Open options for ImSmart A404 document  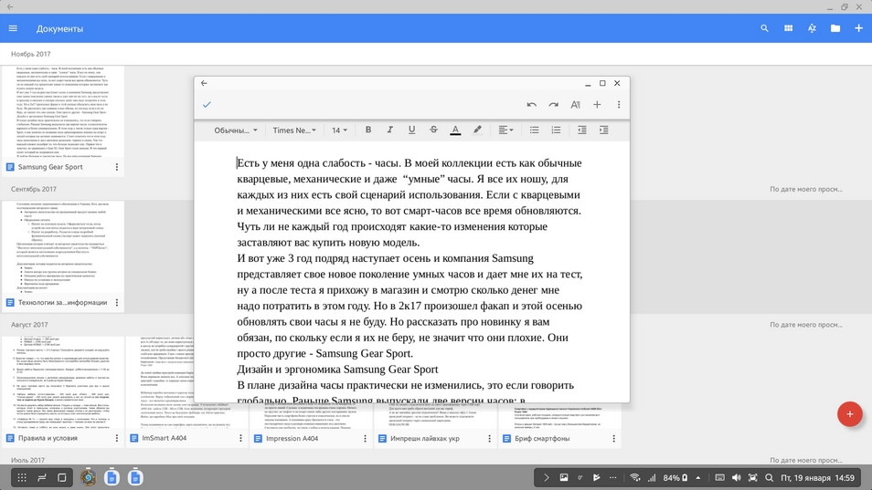[240, 438]
